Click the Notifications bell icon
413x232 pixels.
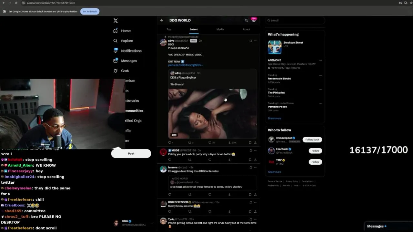tap(116, 51)
